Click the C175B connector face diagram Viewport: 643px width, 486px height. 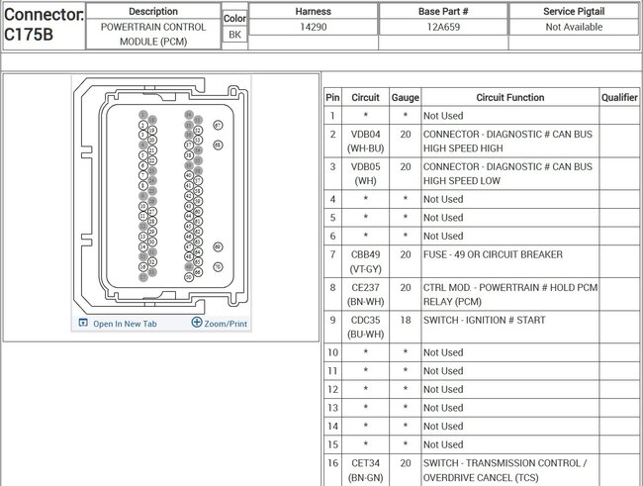coord(160,196)
